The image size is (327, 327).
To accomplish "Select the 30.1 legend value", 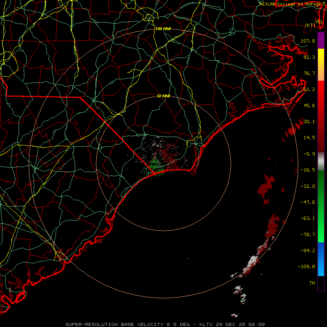I will [x=309, y=122].
